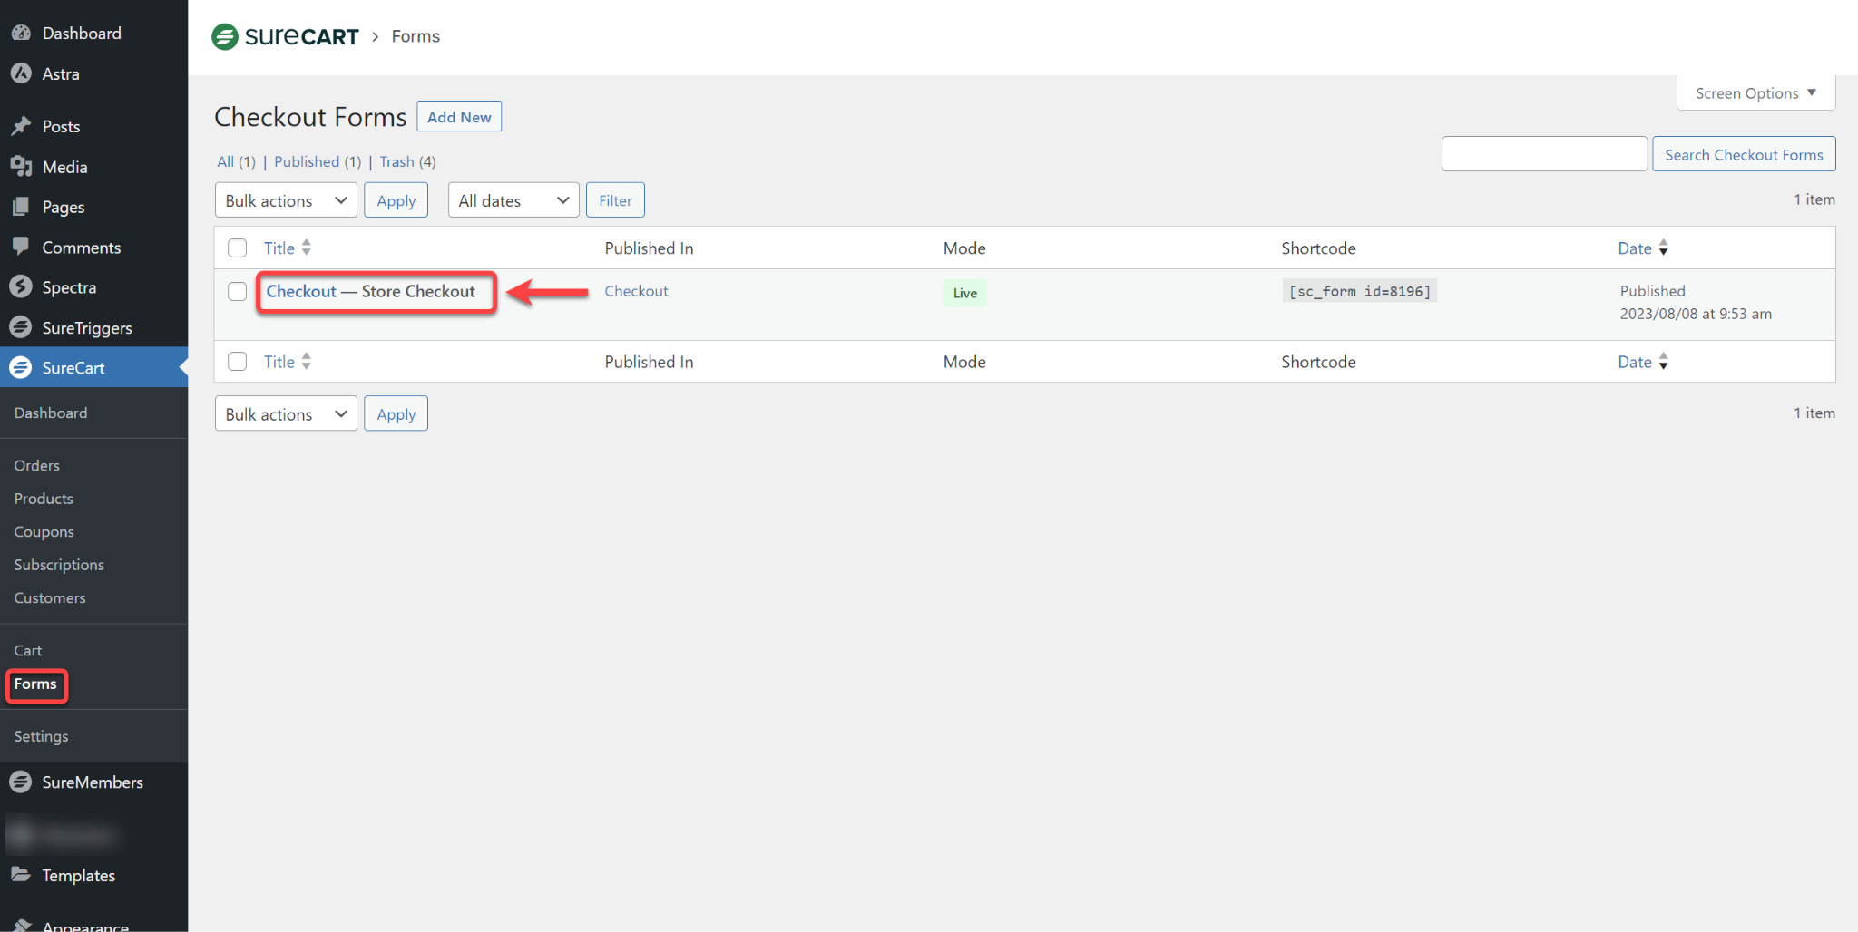Click the Comments bubble icon
This screenshot has width=1858, height=932.
coord(21,247)
